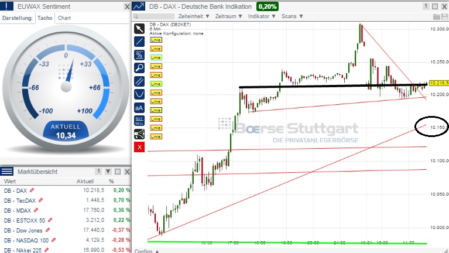Screen dimensions: 449x253
Task: Click the green 0,20% badge in chart header
Action: [x=268, y=6]
